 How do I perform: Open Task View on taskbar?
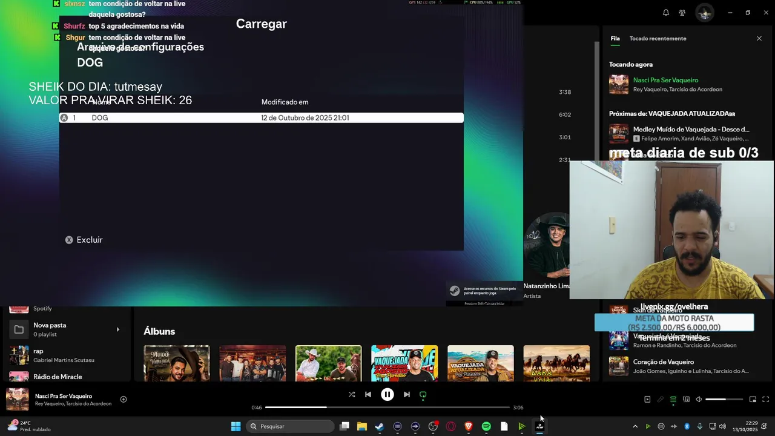345,426
